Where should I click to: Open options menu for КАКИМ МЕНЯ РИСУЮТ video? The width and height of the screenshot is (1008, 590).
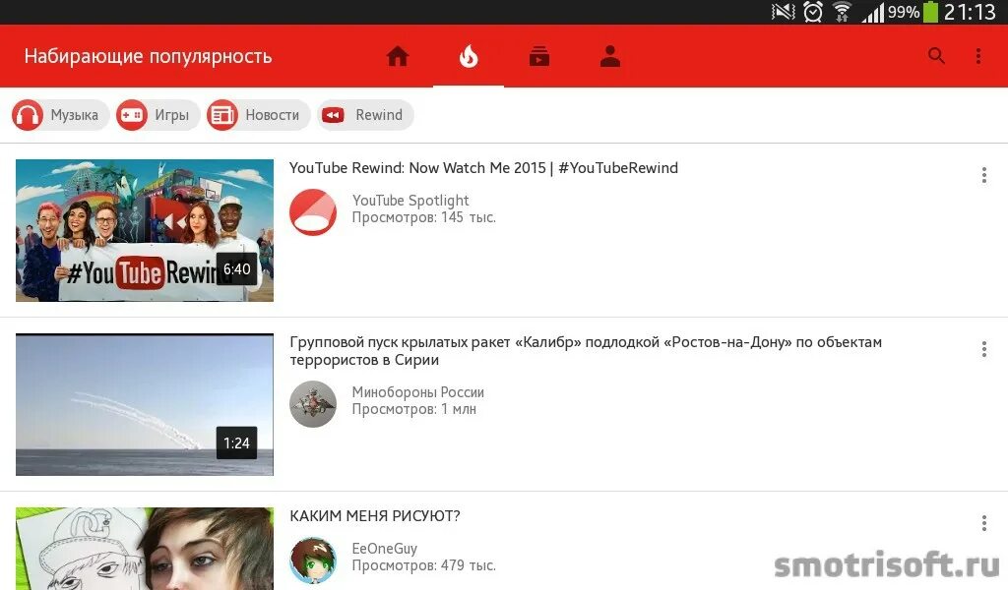coord(984,523)
